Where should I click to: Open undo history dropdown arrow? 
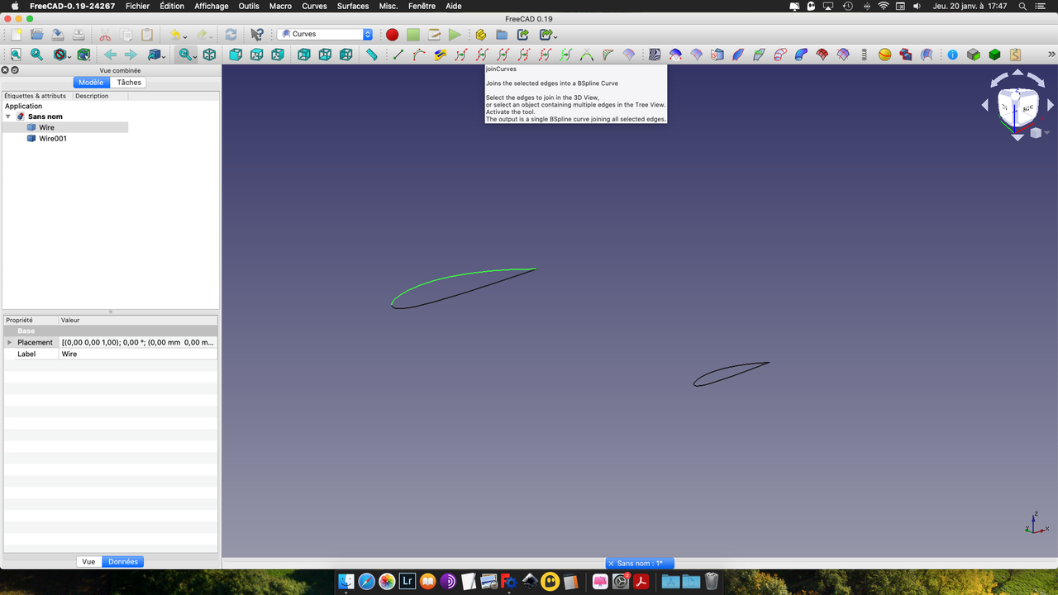(185, 36)
